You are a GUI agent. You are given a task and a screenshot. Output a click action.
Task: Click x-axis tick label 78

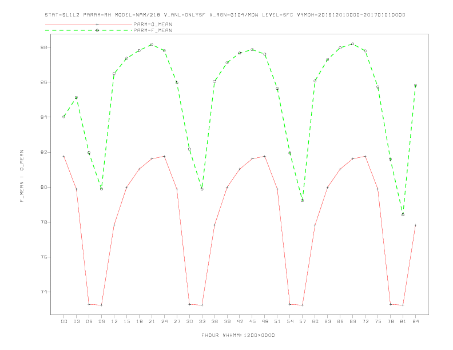coord(390,321)
